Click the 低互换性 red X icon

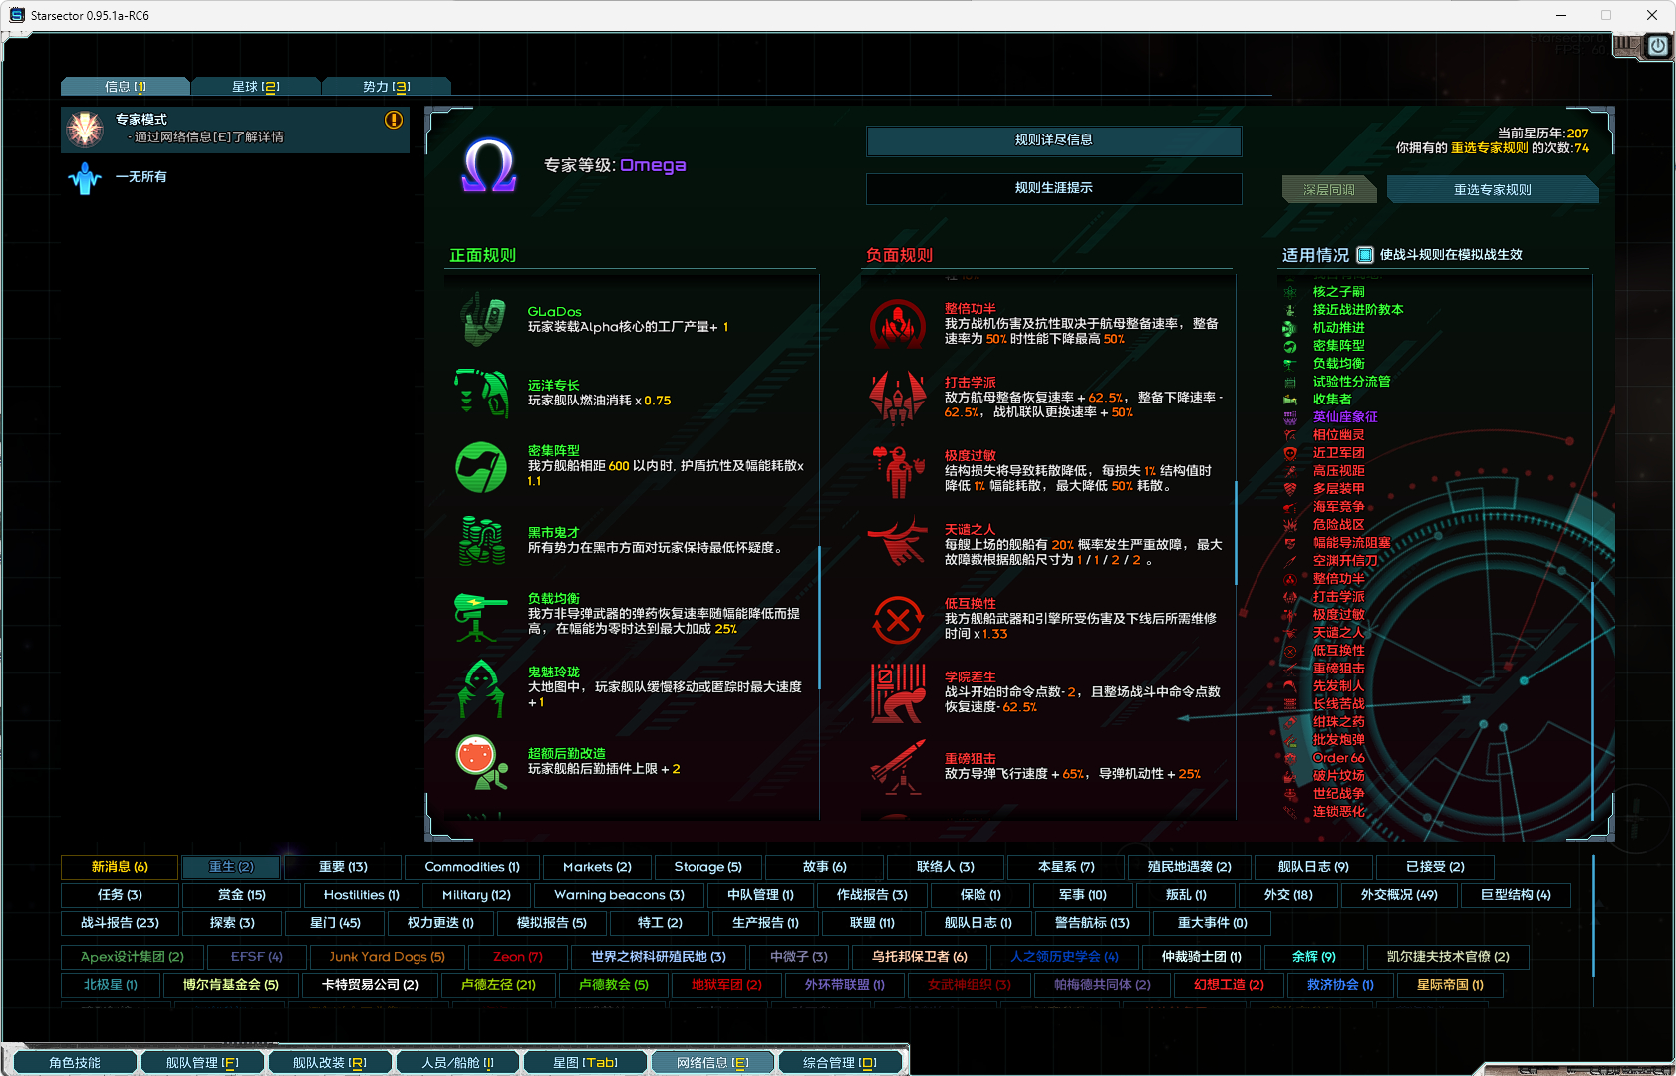point(898,619)
